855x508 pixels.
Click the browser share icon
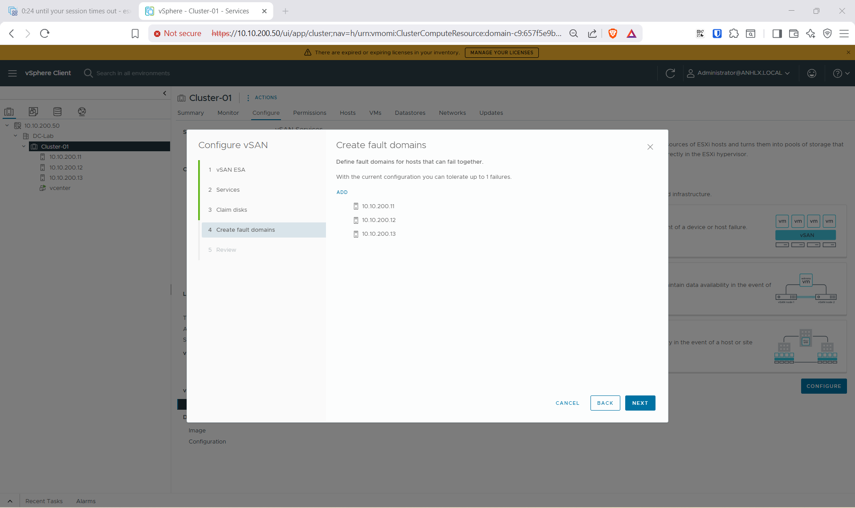[x=592, y=33]
